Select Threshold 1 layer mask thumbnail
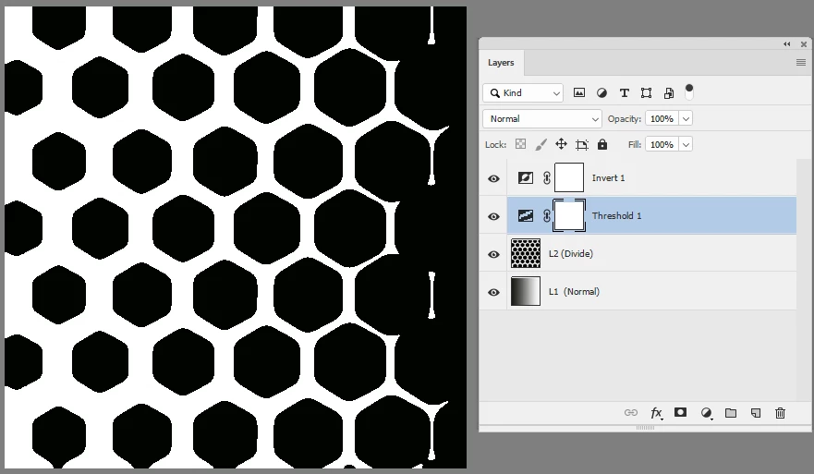Screen dimensions: 814x474 (569, 215)
